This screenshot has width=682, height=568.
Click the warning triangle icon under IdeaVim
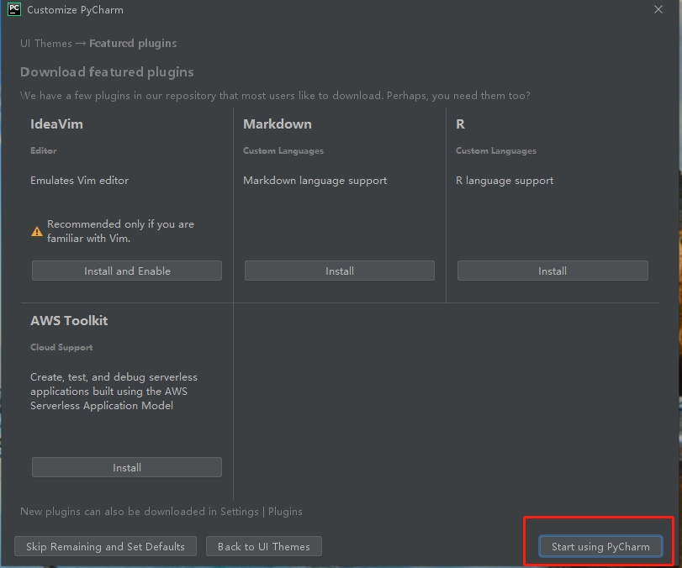[37, 232]
